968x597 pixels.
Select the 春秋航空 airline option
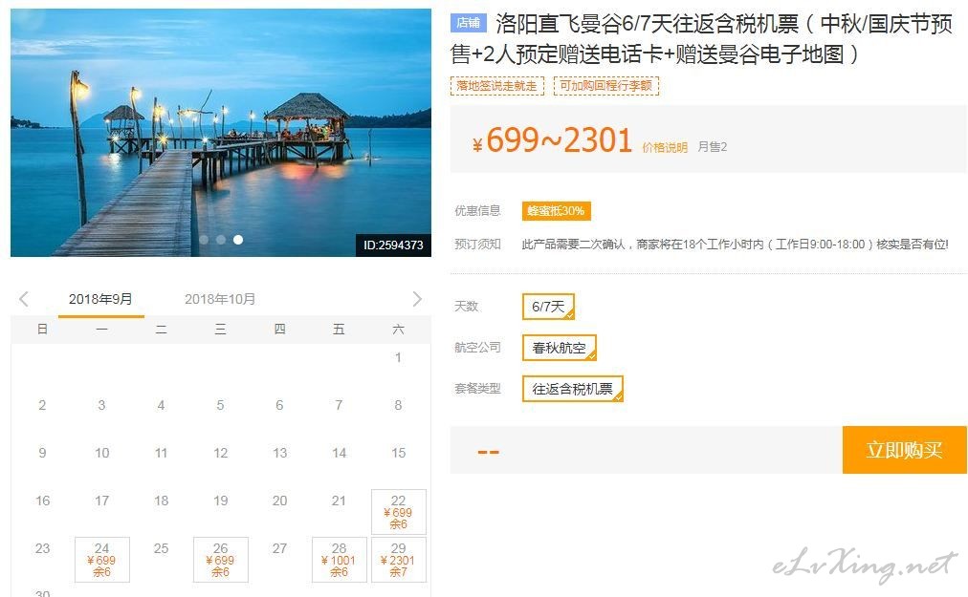point(560,348)
